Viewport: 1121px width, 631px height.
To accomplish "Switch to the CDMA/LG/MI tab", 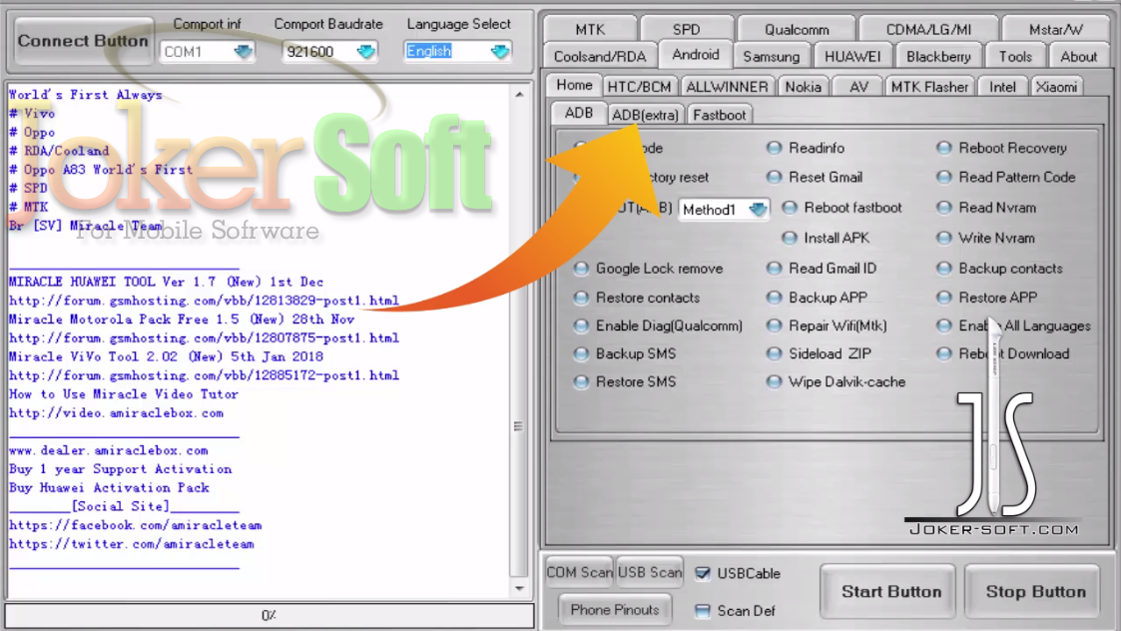I will (x=928, y=29).
